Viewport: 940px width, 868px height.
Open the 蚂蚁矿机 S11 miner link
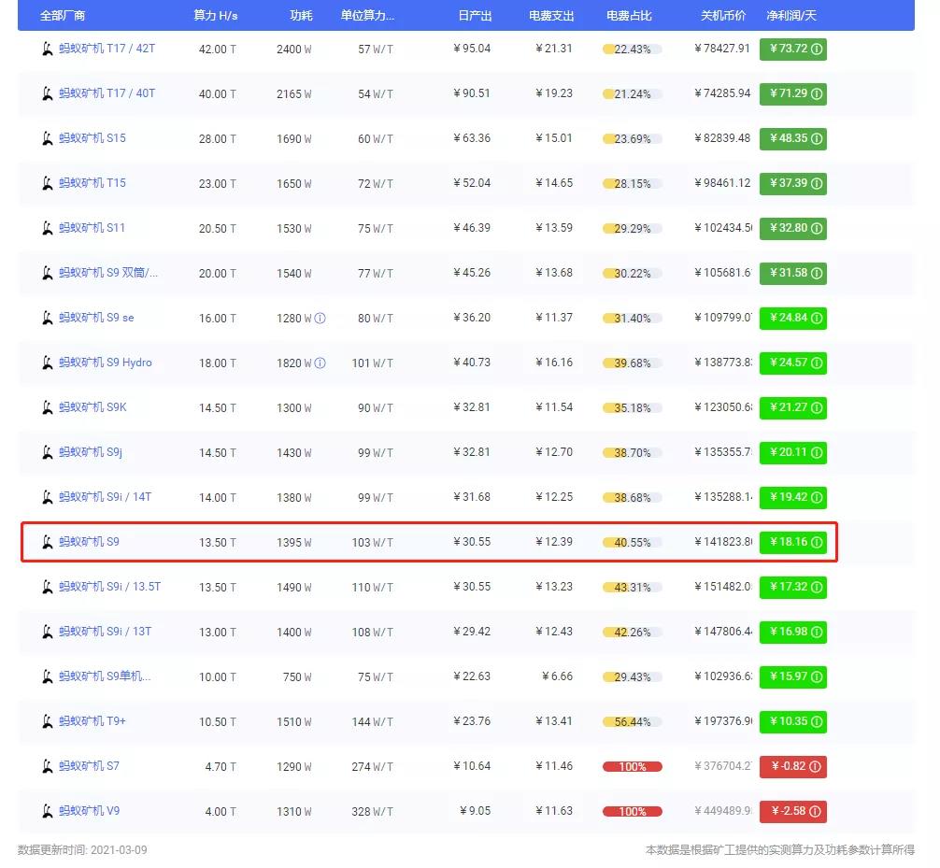point(92,228)
